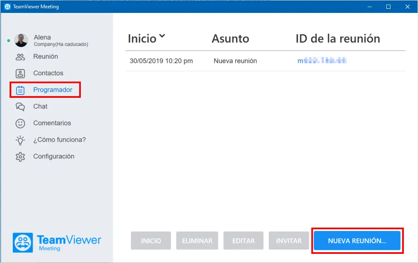The image size is (418, 263).
Task: Minimize the TeamViewer Meeting window
Action: click(x=370, y=7)
